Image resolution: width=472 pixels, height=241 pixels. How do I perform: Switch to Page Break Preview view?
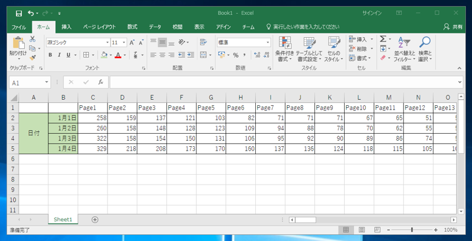tap(377, 230)
